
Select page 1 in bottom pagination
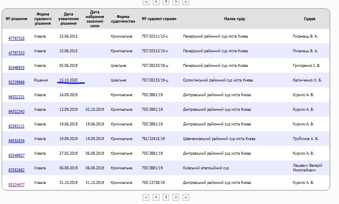pyautogui.click(x=166, y=197)
